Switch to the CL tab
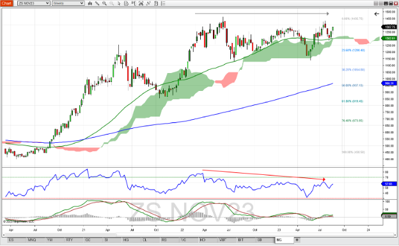 click(150, 240)
